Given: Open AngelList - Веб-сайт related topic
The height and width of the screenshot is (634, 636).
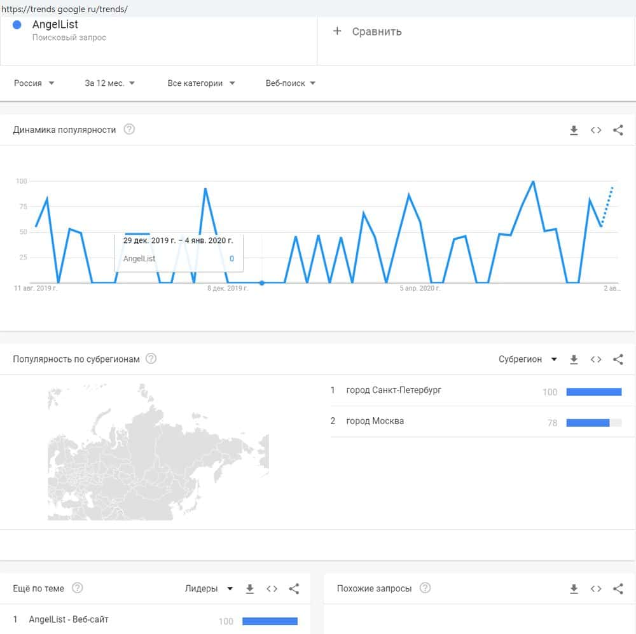Looking at the screenshot, I should click(x=69, y=619).
